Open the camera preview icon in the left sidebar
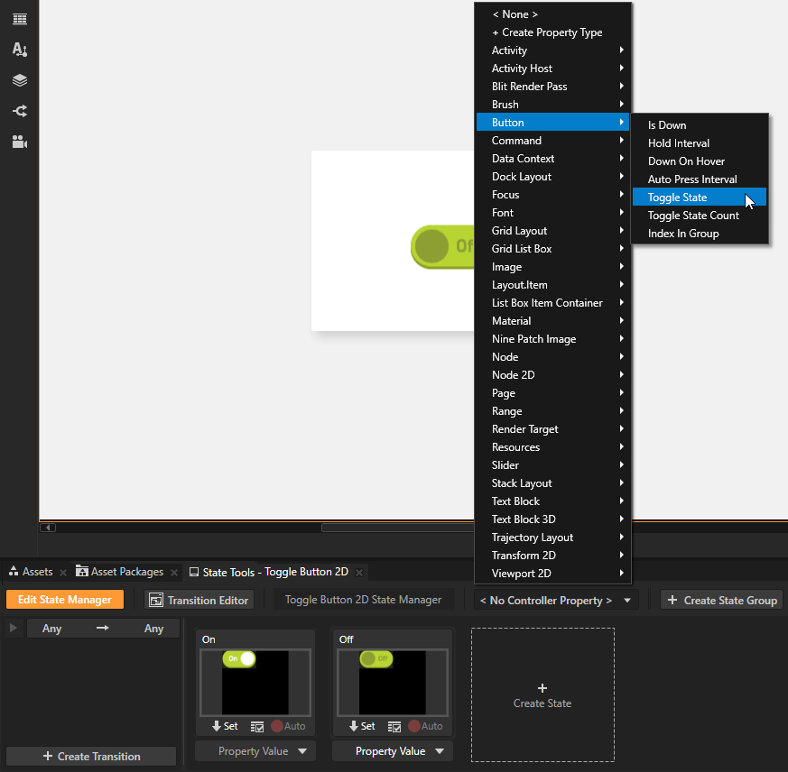Image resolution: width=788 pixels, height=772 pixels. tap(19, 141)
